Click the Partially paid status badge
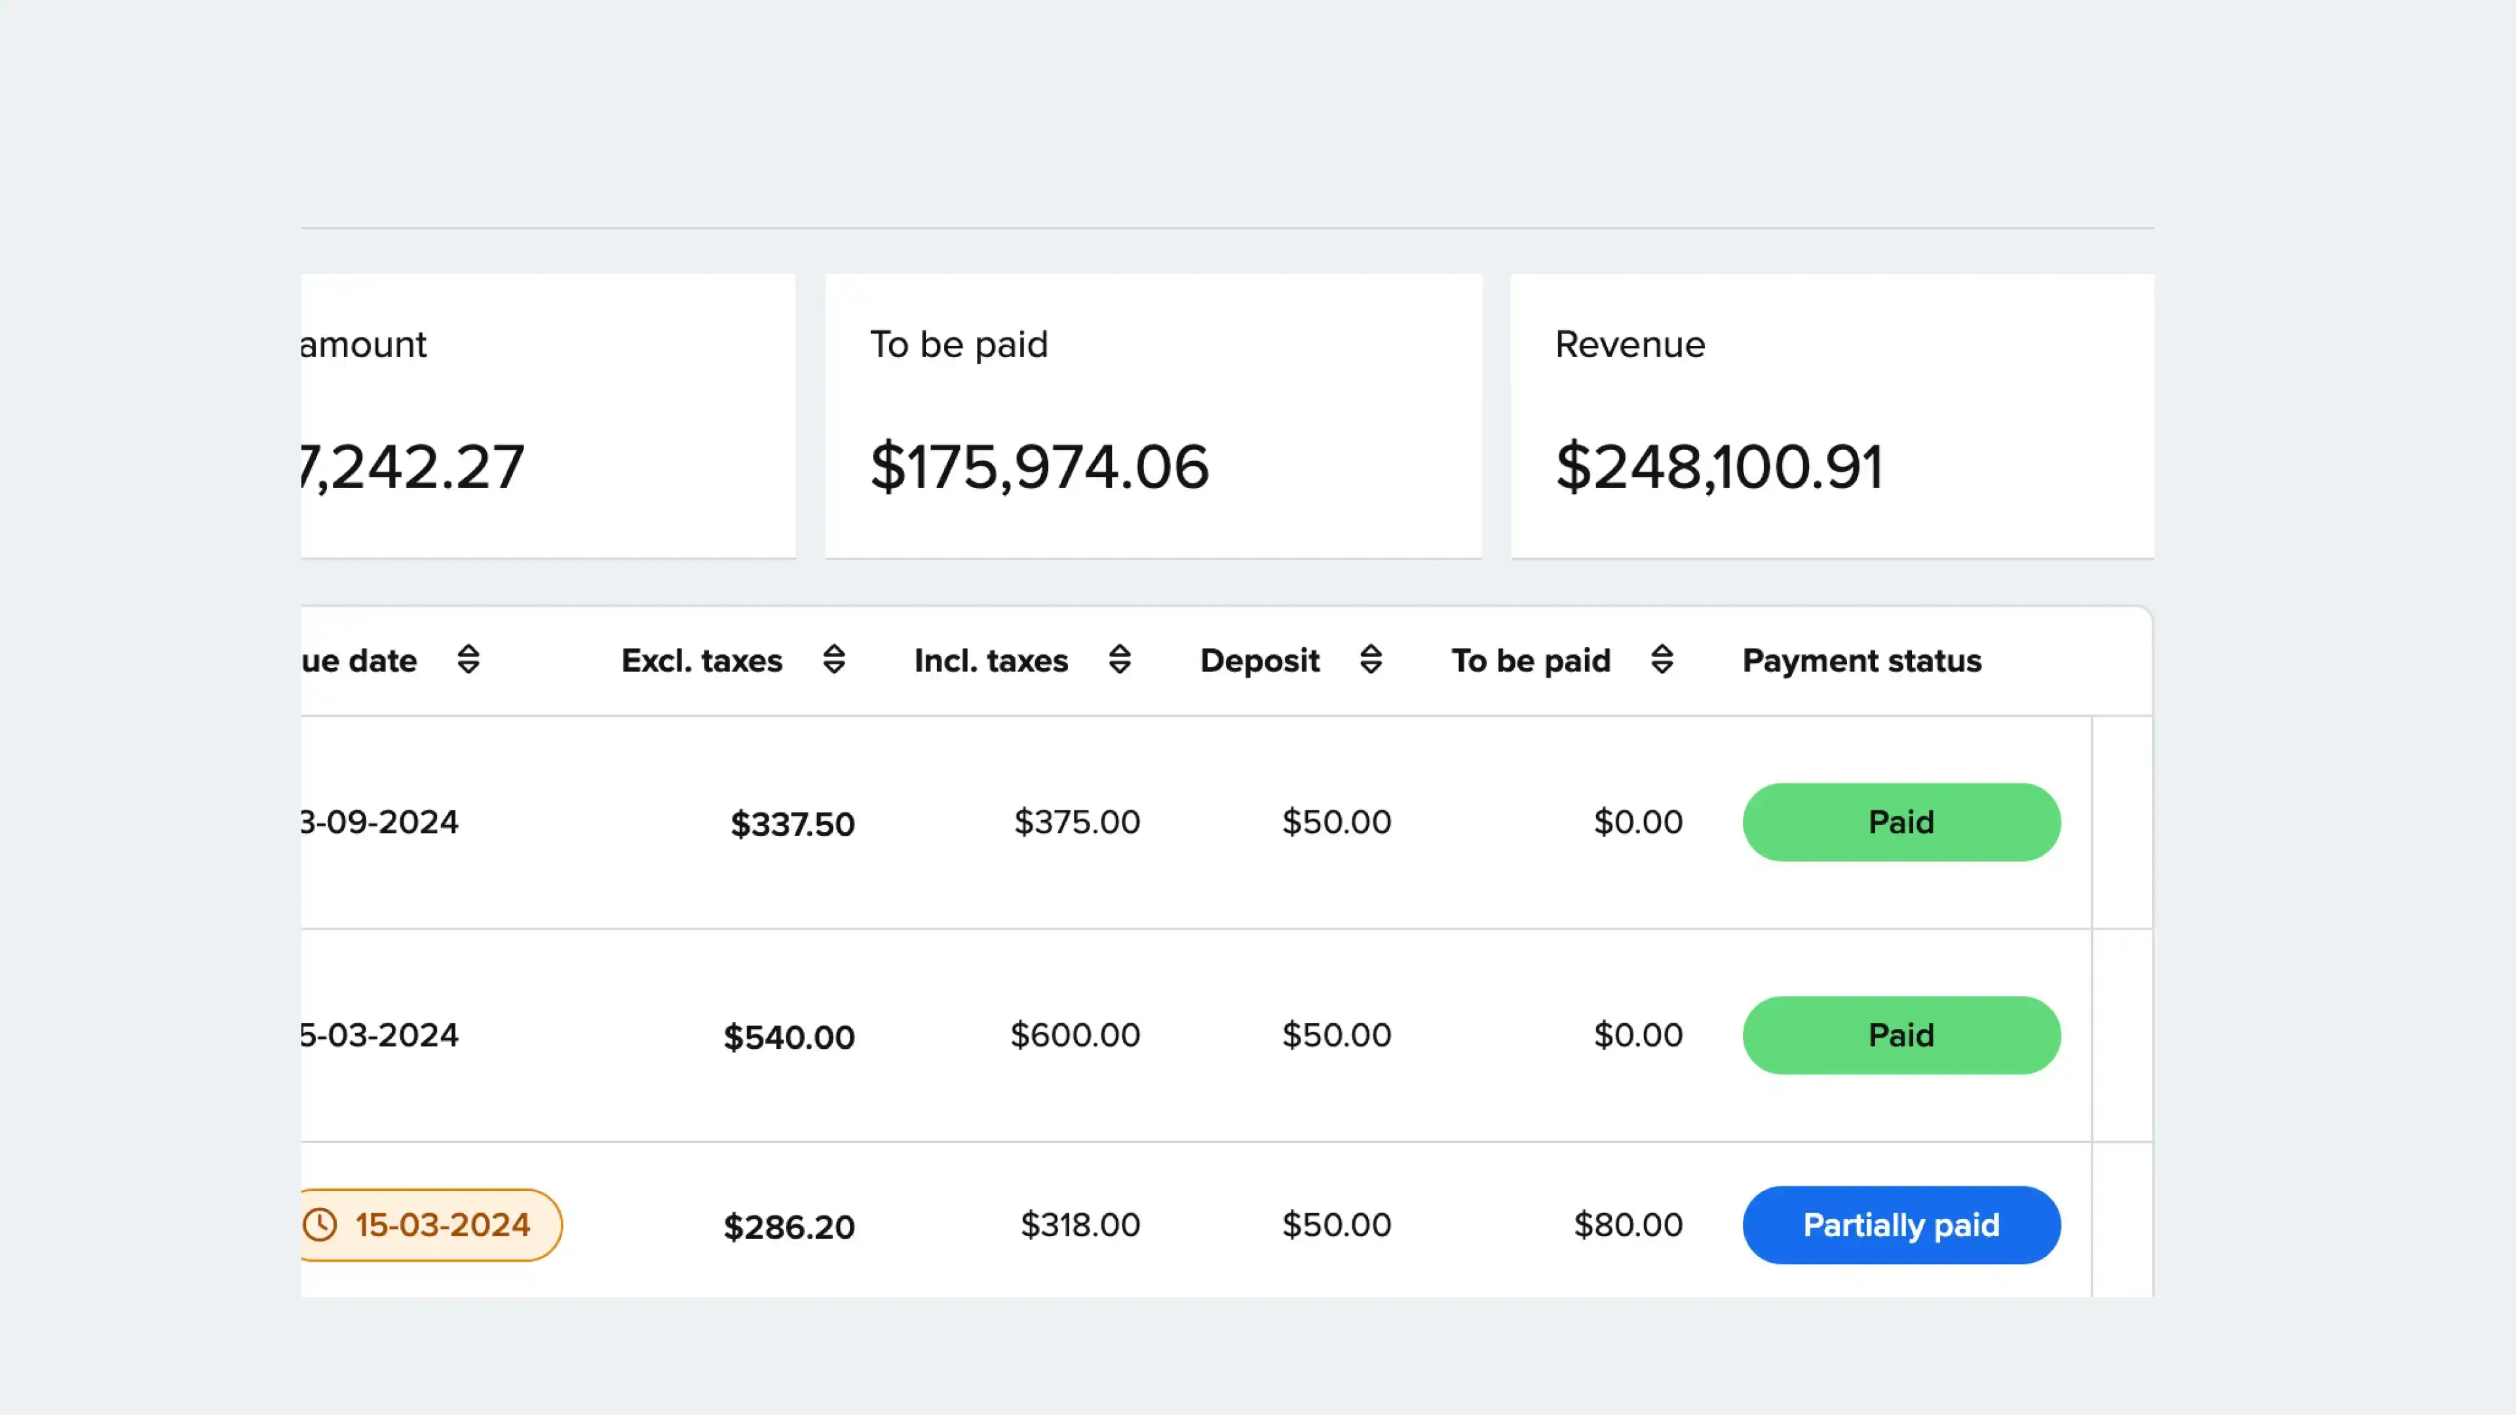2516x1415 pixels. pos(1901,1224)
